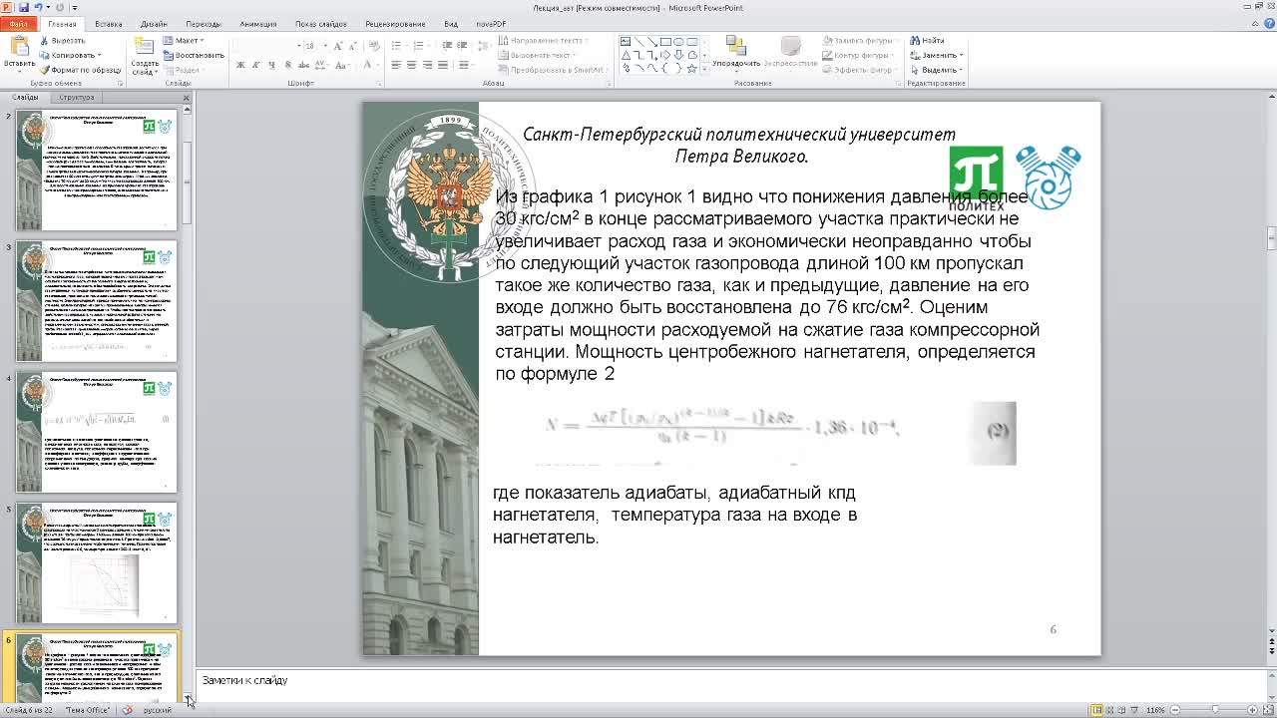Toggle align text right
The image size is (1277, 718).
tap(428, 65)
